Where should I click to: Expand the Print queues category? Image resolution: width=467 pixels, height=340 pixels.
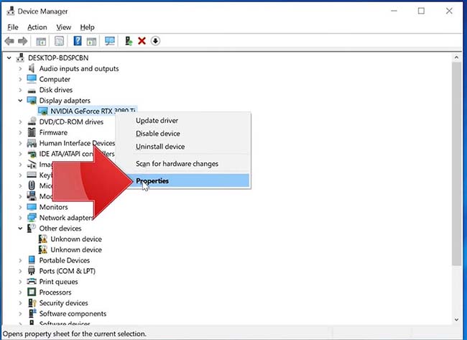20,281
